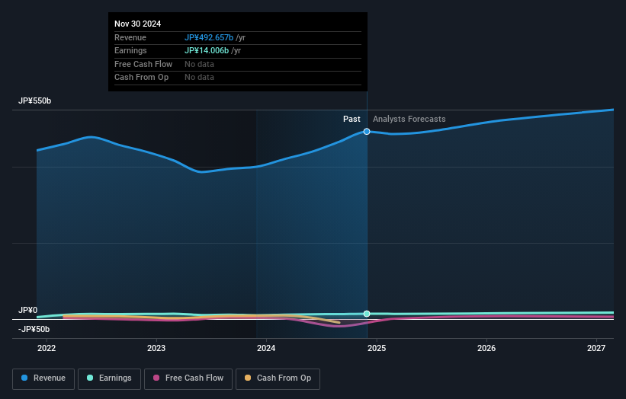Click the Free Cash Flow row in tooltip
The image size is (626, 399).
point(238,64)
